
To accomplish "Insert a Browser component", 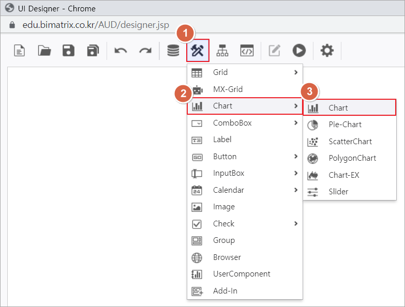I will pyautogui.click(x=245, y=257).
